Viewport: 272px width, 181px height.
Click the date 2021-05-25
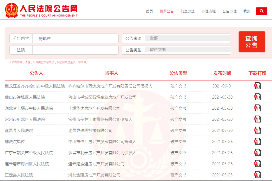point(222,175)
